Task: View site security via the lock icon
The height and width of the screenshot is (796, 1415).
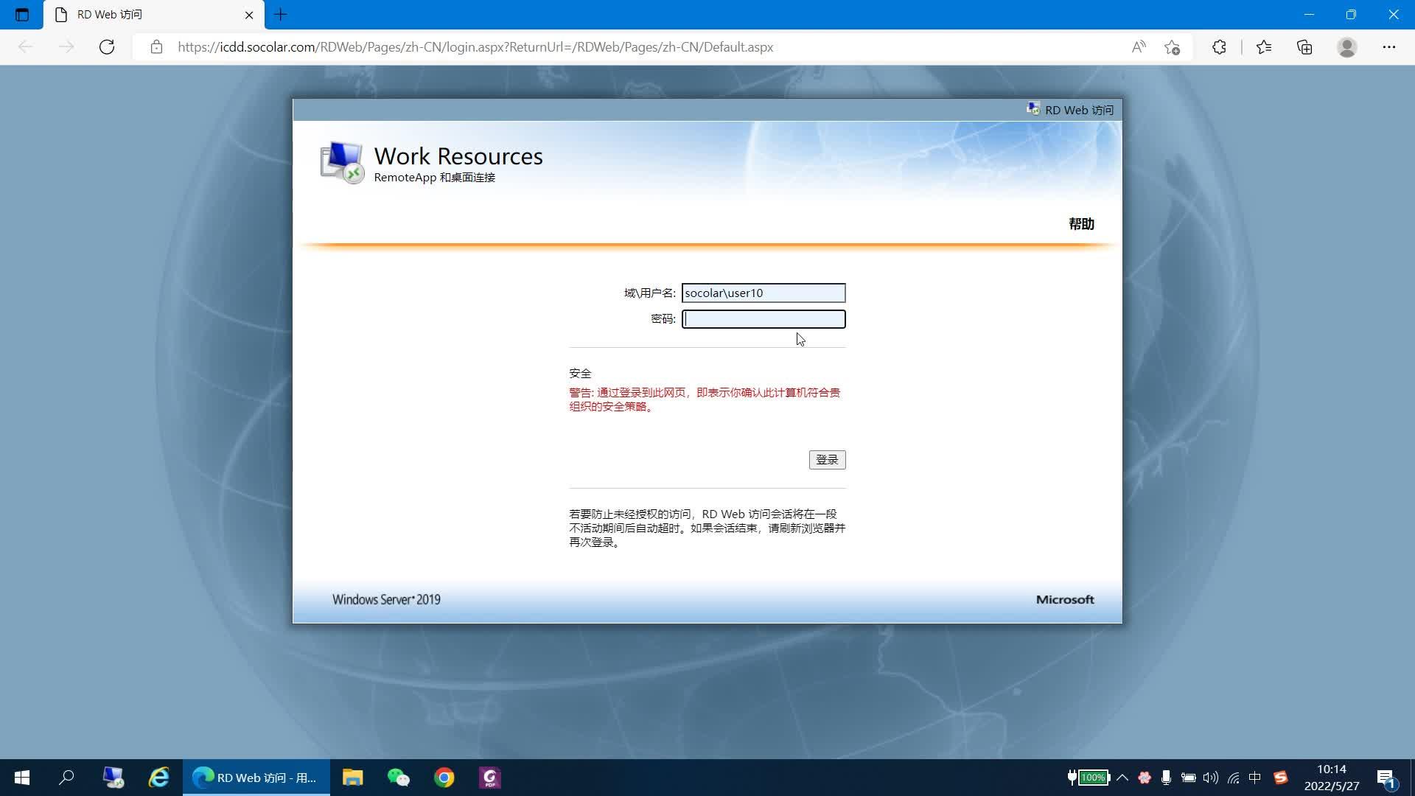Action: 156,46
